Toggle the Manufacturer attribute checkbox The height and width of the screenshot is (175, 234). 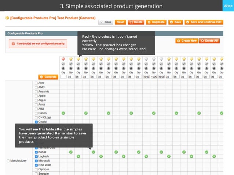(8, 161)
